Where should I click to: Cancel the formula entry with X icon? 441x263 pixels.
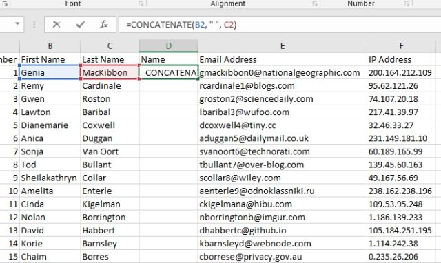click(x=57, y=25)
